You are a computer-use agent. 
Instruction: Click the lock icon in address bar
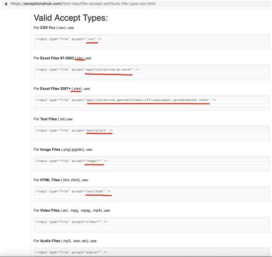[6, 3]
